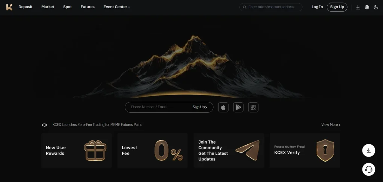Open the New User Rewards card
Screen dimensions: 383x182
pyautogui.click(x=76, y=151)
